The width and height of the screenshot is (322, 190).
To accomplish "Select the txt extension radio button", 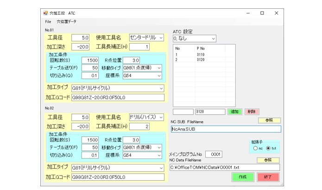I will click(x=269, y=148).
